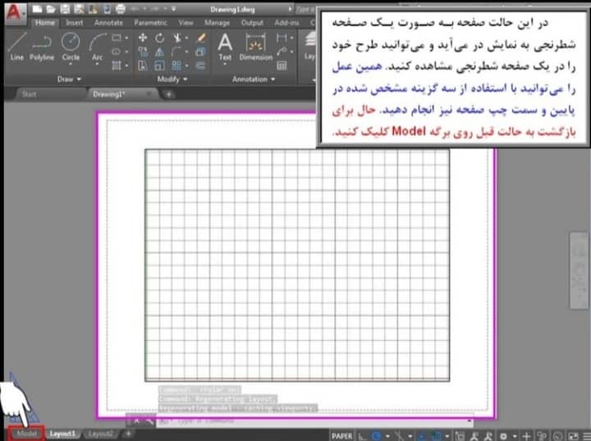Switch to the Home ribbon tab
The height and width of the screenshot is (441, 591).
point(45,23)
